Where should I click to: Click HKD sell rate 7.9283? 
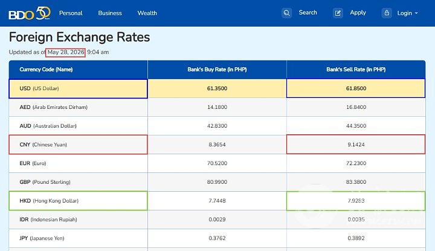356,201
